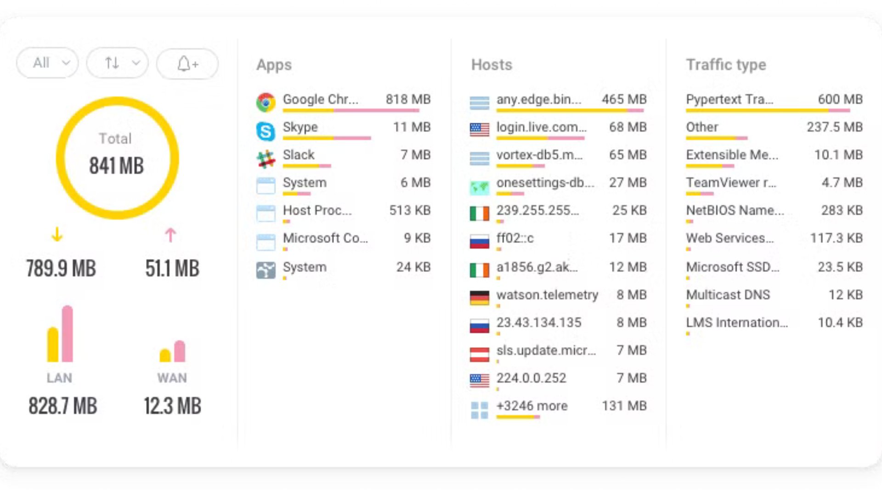Viewport: 882px width, 496px height.
Task: Click the Total 841 MB donut chart
Action: coord(117,158)
